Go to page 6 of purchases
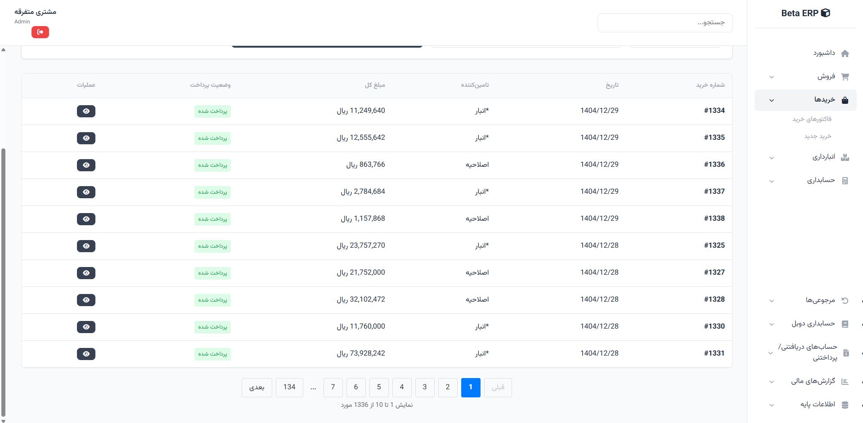863x423 pixels. (x=356, y=387)
